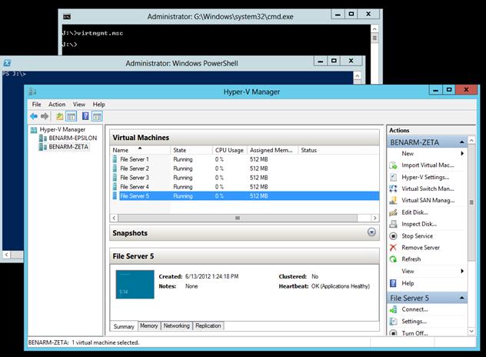Click the Connect icon under File Server 5
Viewport: 486px width, 357px height.
click(393, 309)
